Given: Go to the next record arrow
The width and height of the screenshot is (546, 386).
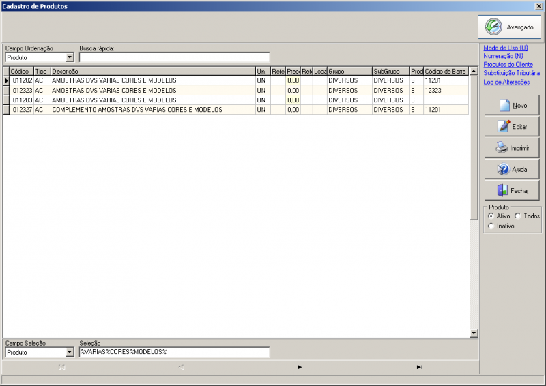Looking at the screenshot, I should [300, 367].
